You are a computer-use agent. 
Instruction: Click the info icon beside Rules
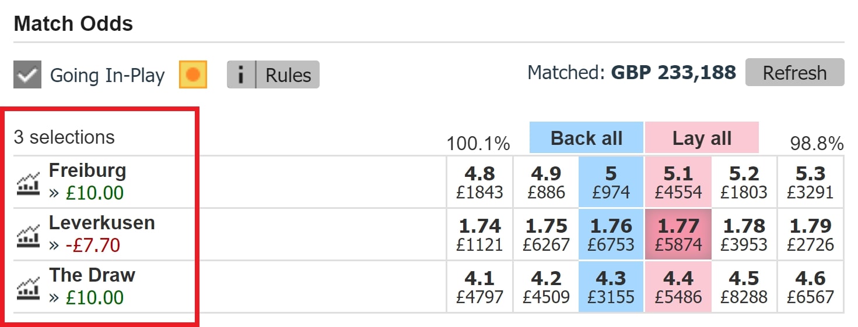241,74
